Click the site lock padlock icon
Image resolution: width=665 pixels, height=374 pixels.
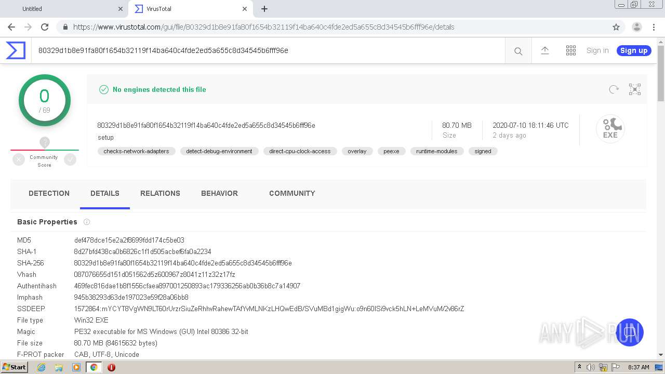[64, 27]
